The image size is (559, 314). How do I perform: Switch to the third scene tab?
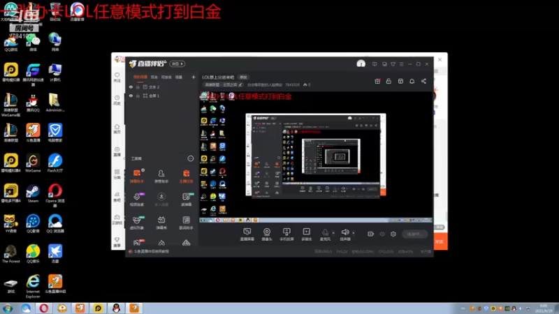pyautogui.click(x=166, y=77)
